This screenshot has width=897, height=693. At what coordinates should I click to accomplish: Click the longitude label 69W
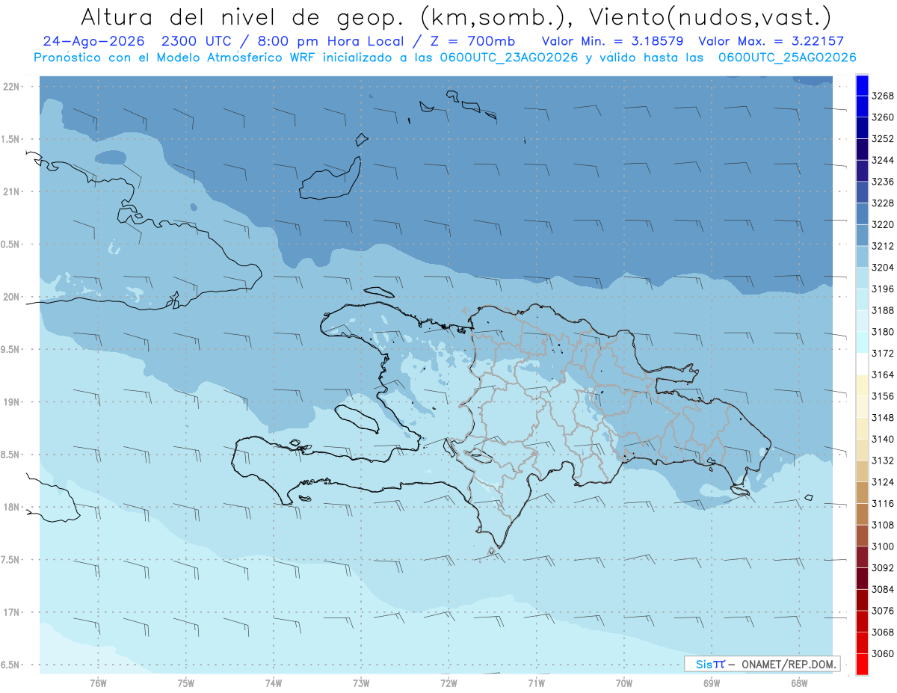tap(711, 683)
